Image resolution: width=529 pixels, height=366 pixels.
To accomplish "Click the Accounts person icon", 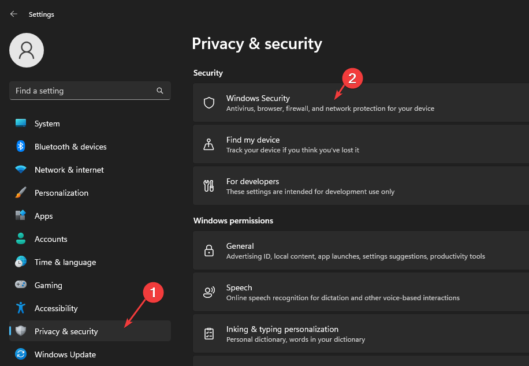I will click(21, 238).
